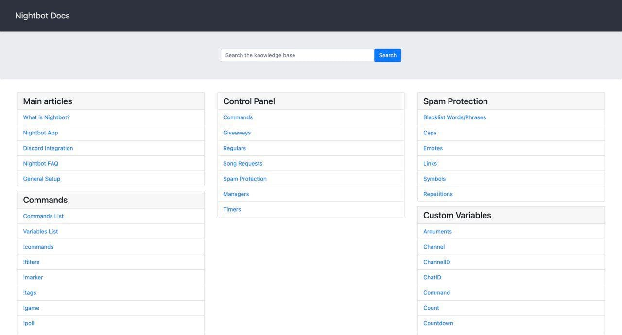
Task: Open the Countdown custom variable doc
Action: pyautogui.click(x=438, y=323)
